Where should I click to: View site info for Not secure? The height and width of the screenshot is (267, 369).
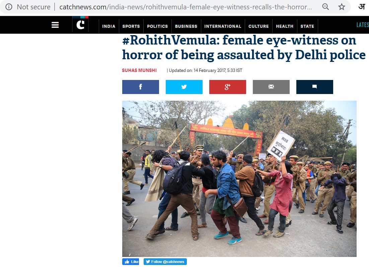pyautogui.click(x=9, y=7)
